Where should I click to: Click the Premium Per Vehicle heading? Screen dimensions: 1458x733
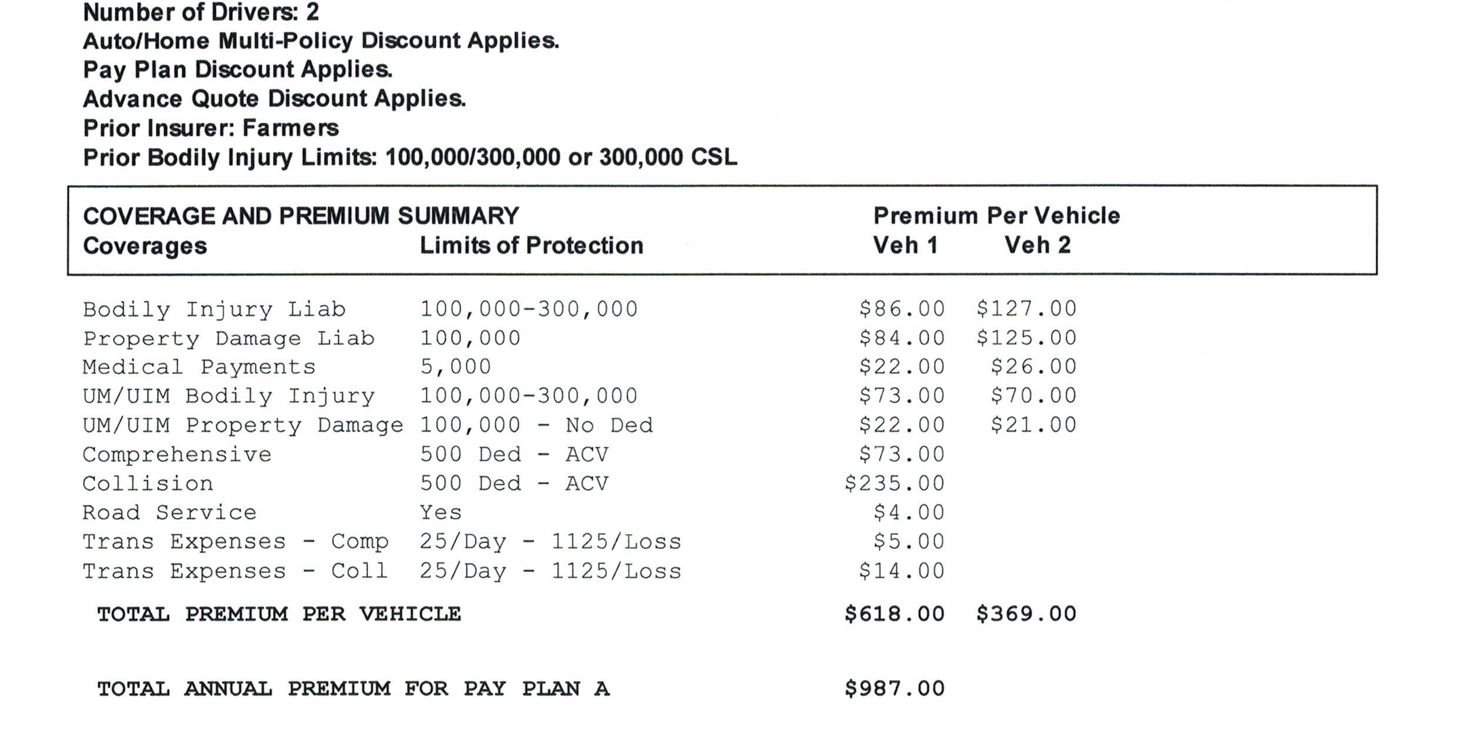tap(996, 216)
